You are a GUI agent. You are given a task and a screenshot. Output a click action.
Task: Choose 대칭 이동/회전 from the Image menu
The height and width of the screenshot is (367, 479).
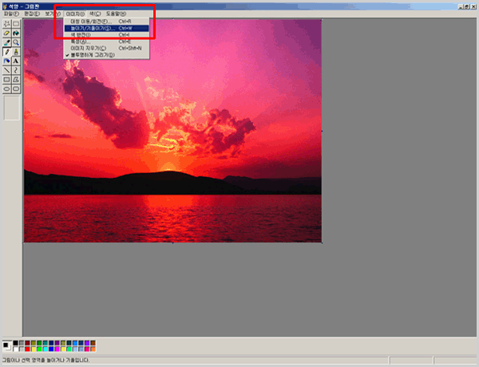tap(89, 22)
